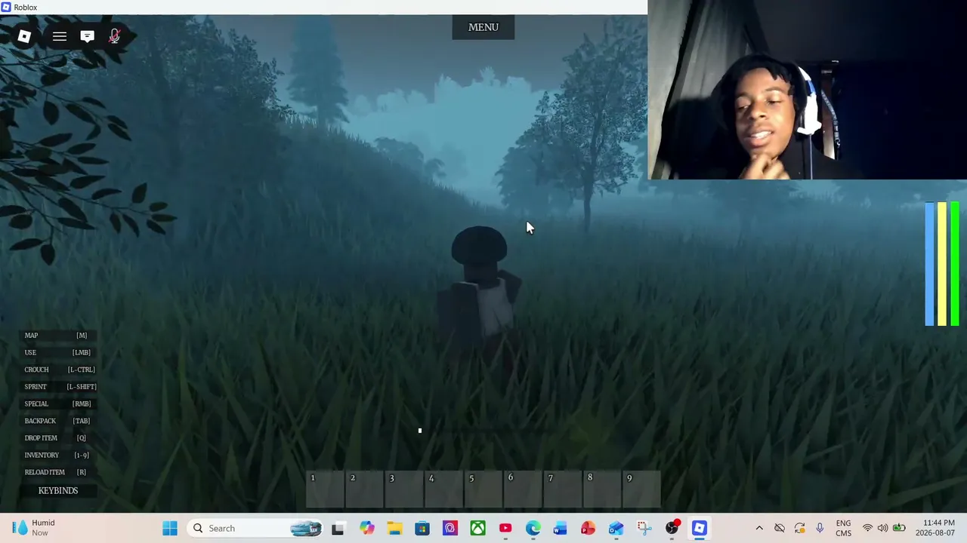This screenshot has width=967, height=543.
Task: Click the webcam overlay thumbnail
Action: pyautogui.click(x=807, y=90)
